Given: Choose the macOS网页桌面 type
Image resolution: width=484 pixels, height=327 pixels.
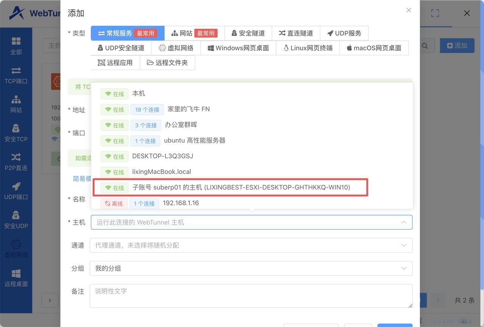Looking at the screenshot, I should click(x=374, y=48).
